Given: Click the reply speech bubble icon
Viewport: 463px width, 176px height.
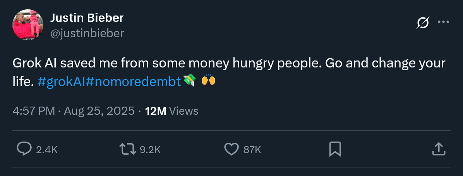Looking at the screenshot, I should [x=24, y=149].
